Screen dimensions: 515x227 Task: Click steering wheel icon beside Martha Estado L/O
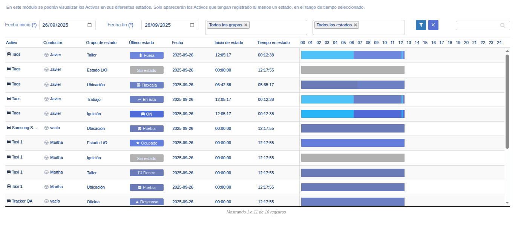(46, 143)
